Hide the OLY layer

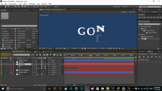[x=2, y=66]
